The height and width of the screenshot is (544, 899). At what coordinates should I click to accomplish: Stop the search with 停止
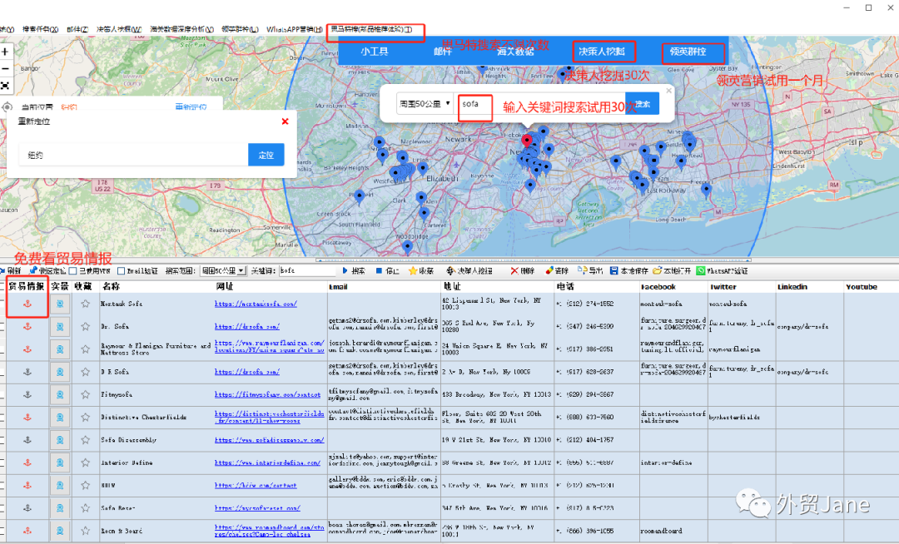point(388,271)
